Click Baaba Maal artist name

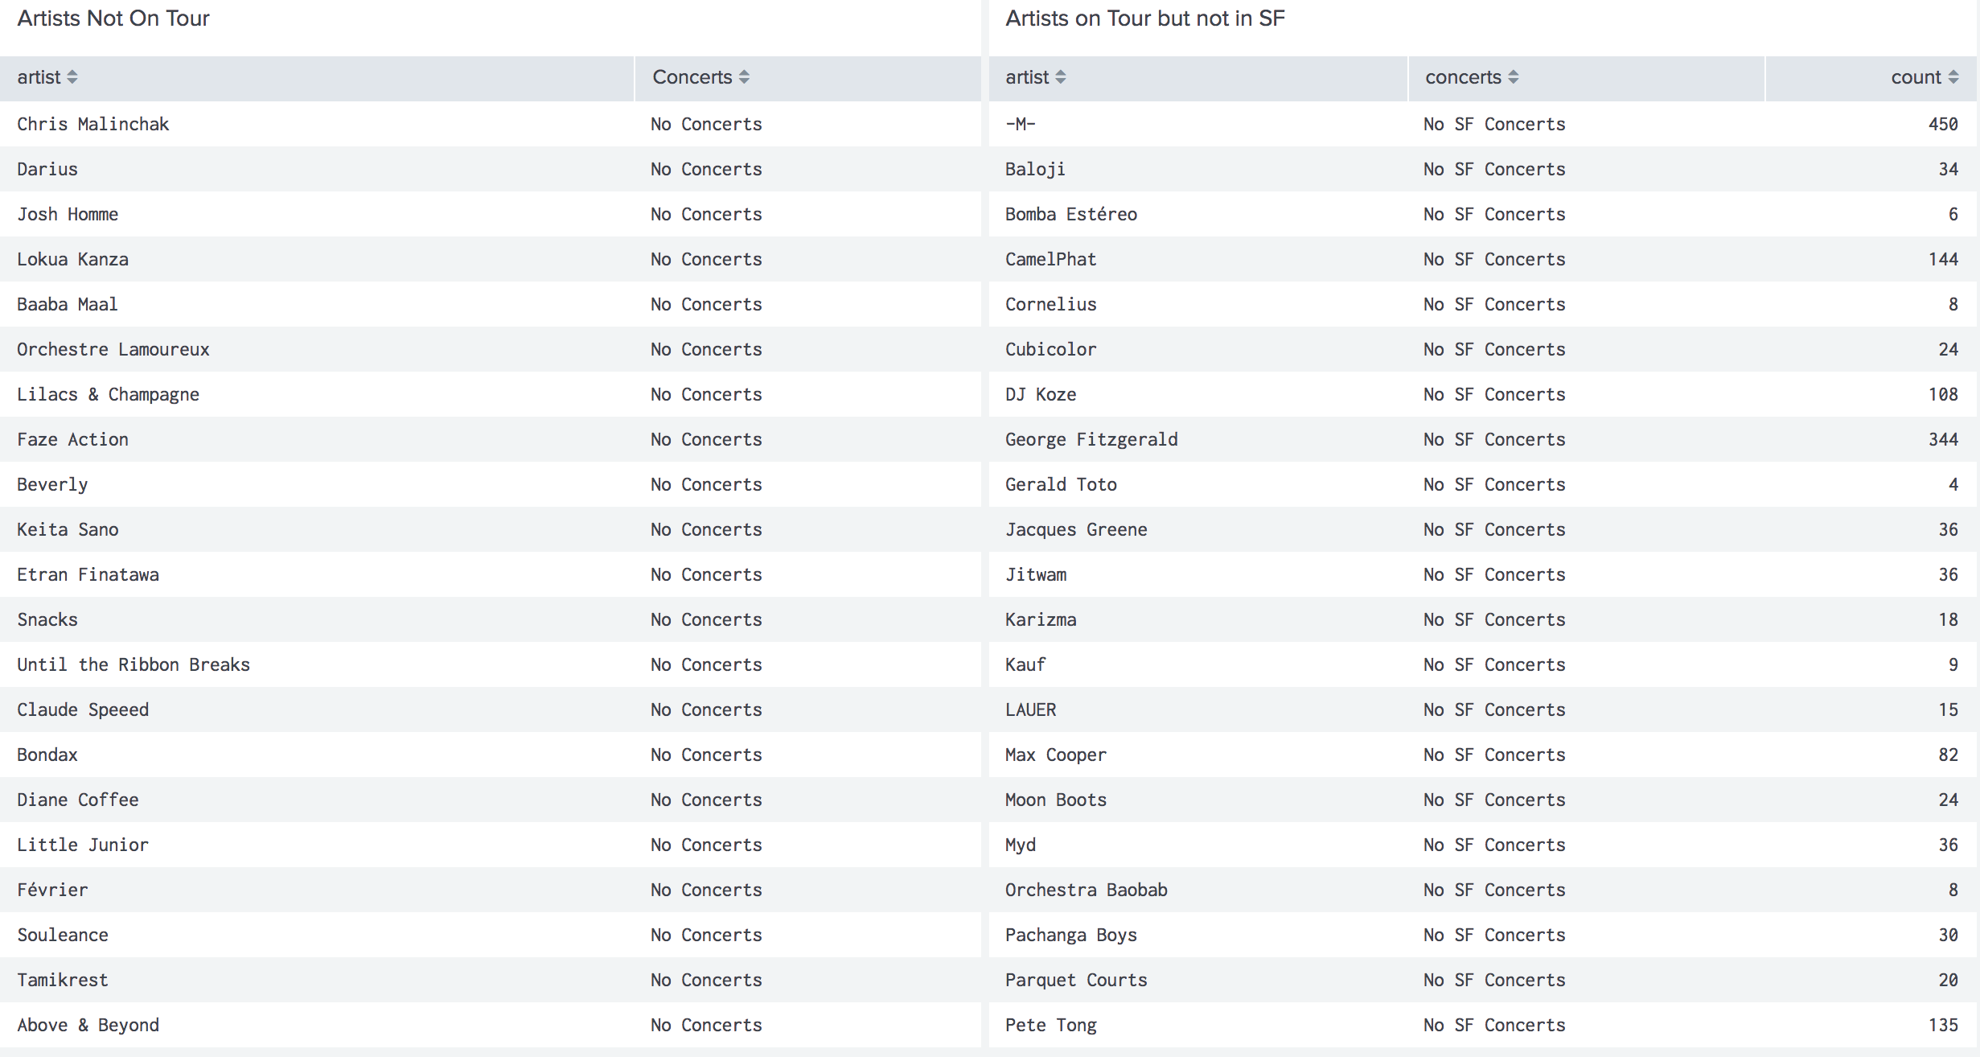point(68,304)
